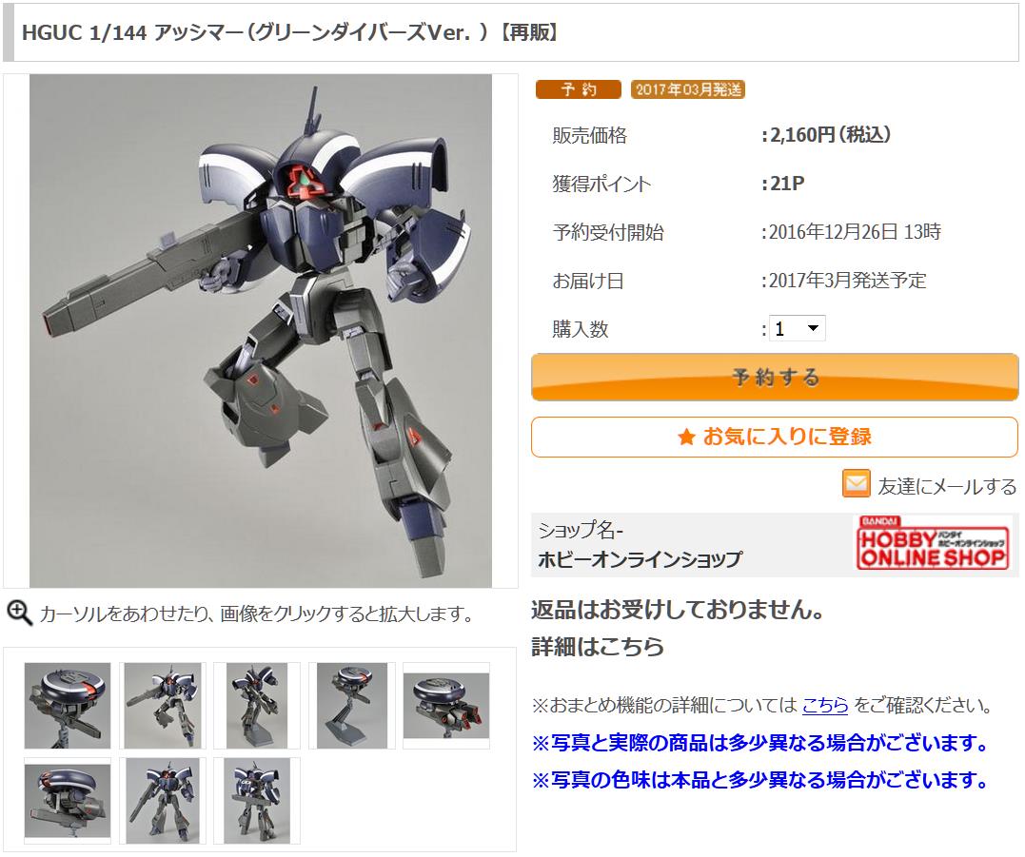Select fifth thumbnail showing disc rear thrusters
The image size is (1025, 857).
tap(446, 706)
